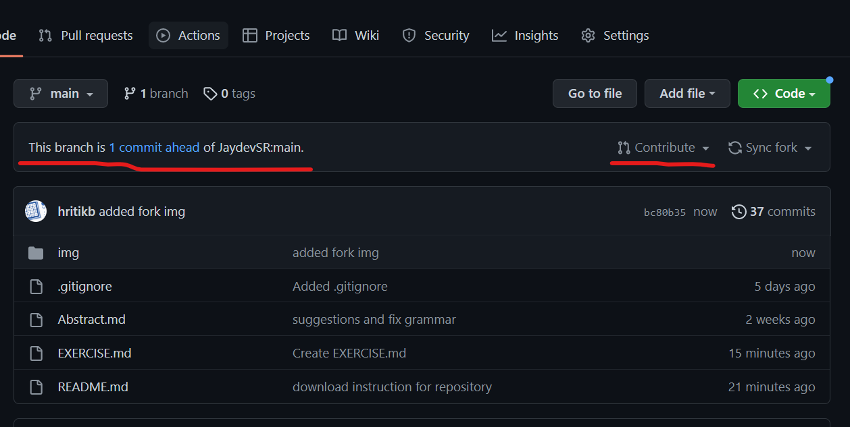Open hritikb's profile link

tap(76, 211)
